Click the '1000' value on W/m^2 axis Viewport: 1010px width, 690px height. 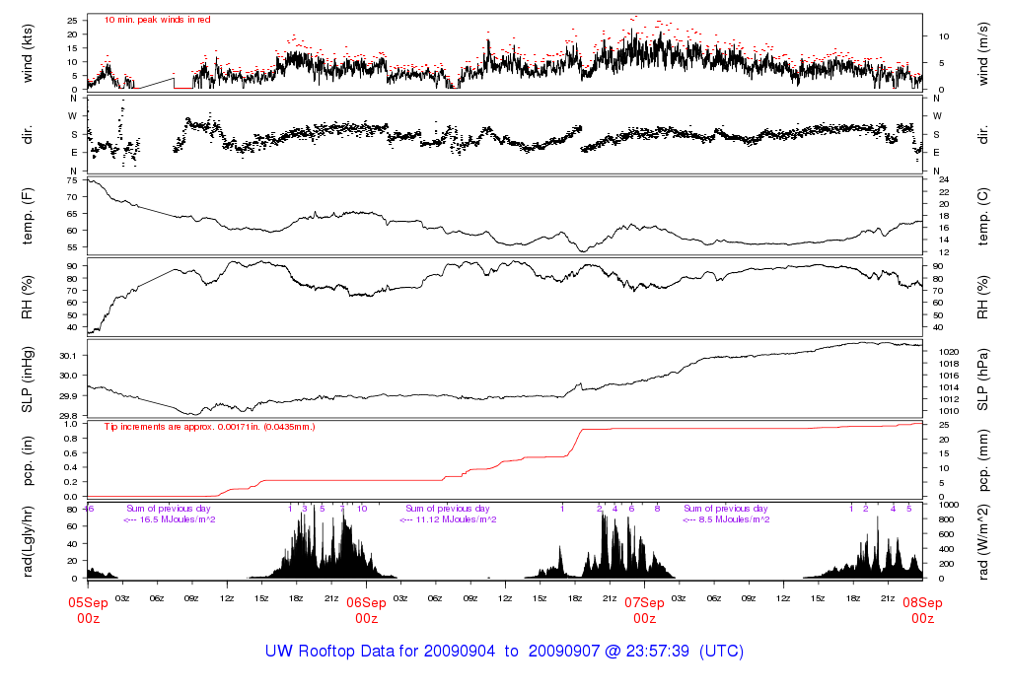pos(949,506)
